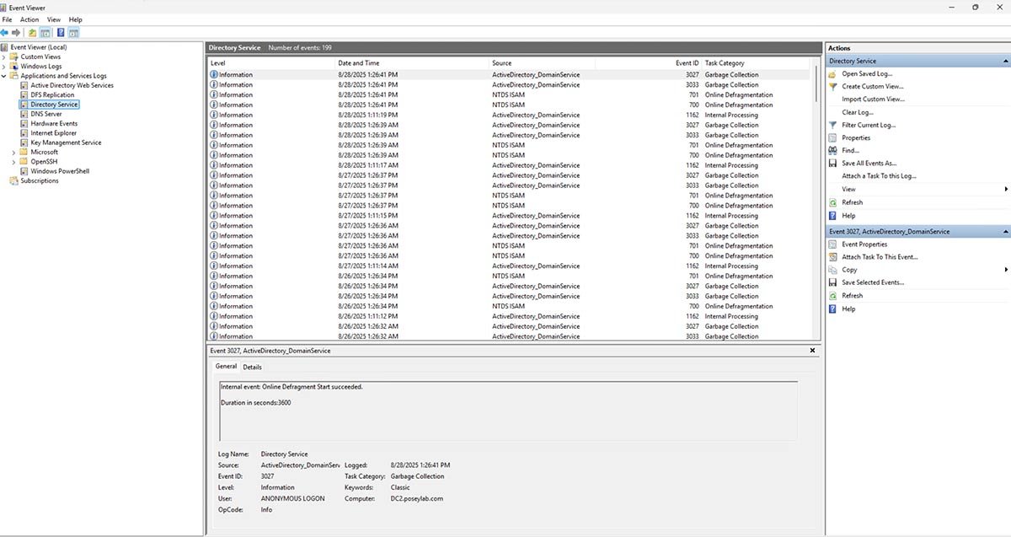Viewport: 1011px width, 537px height.
Task: Open the Action menu
Action: point(29,19)
